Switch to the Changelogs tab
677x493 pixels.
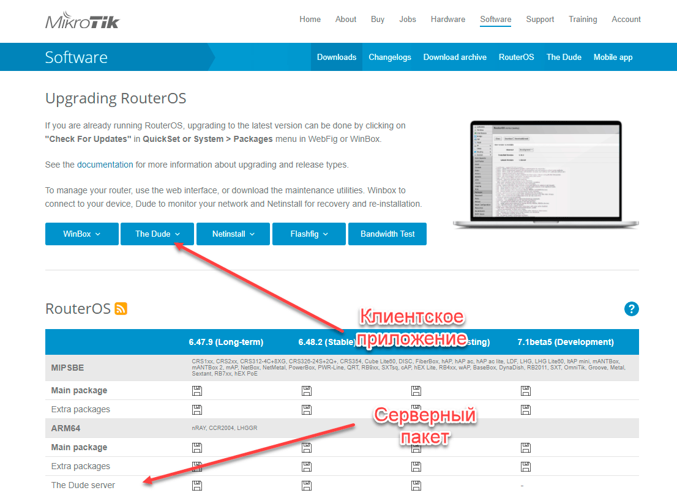click(390, 57)
